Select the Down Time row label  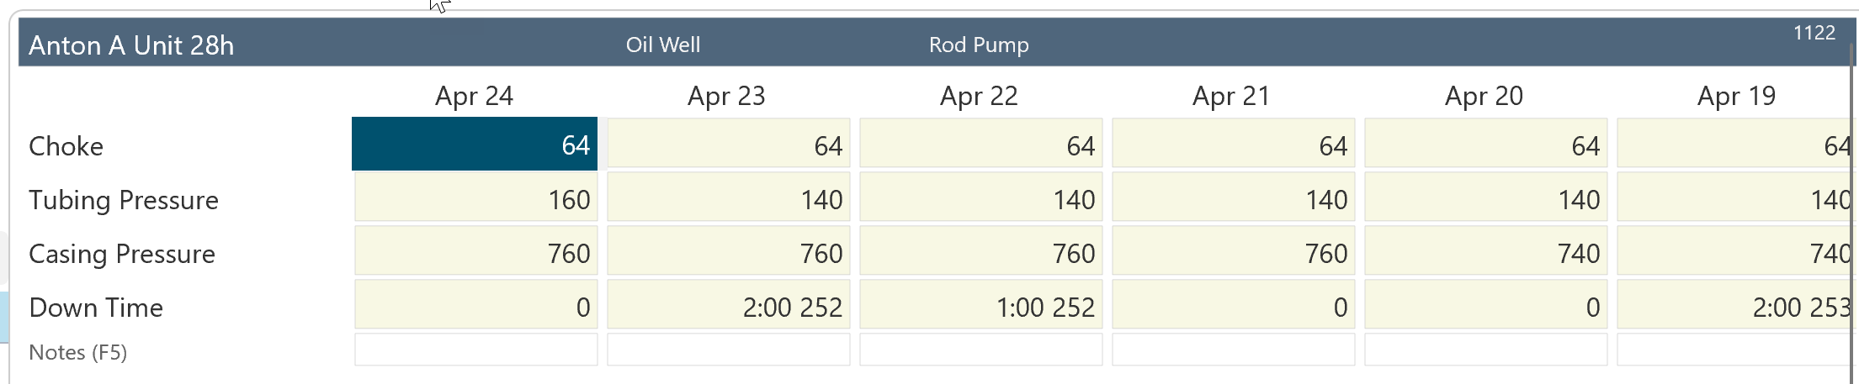click(x=96, y=308)
